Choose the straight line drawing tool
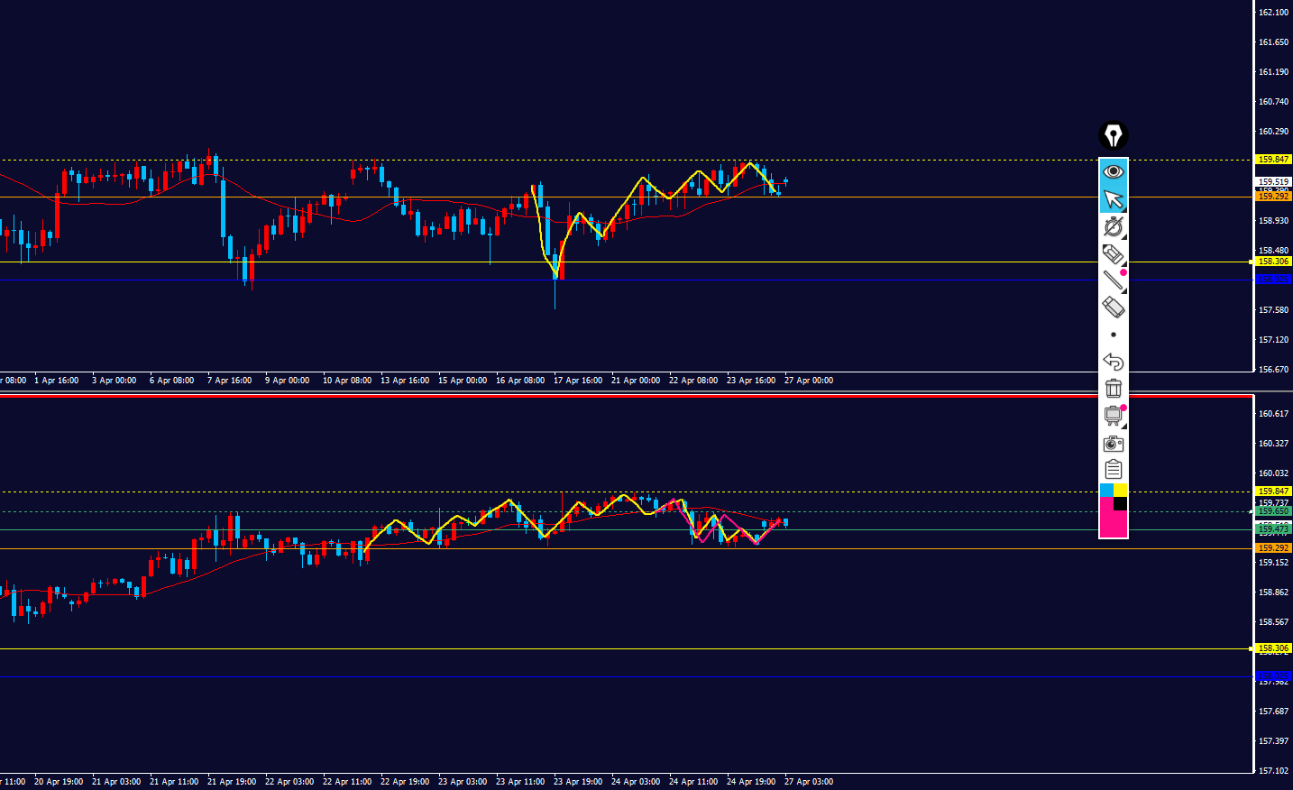Image resolution: width=1293 pixels, height=790 pixels. pos(1113,280)
